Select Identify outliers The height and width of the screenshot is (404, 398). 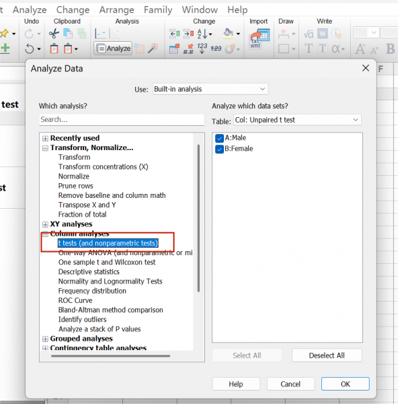(82, 319)
